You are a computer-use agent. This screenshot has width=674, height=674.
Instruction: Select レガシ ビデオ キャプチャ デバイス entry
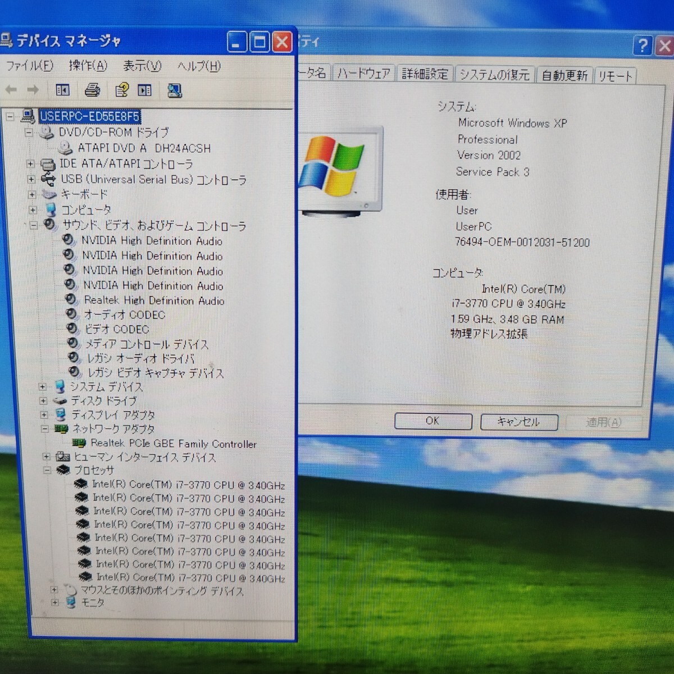point(156,373)
